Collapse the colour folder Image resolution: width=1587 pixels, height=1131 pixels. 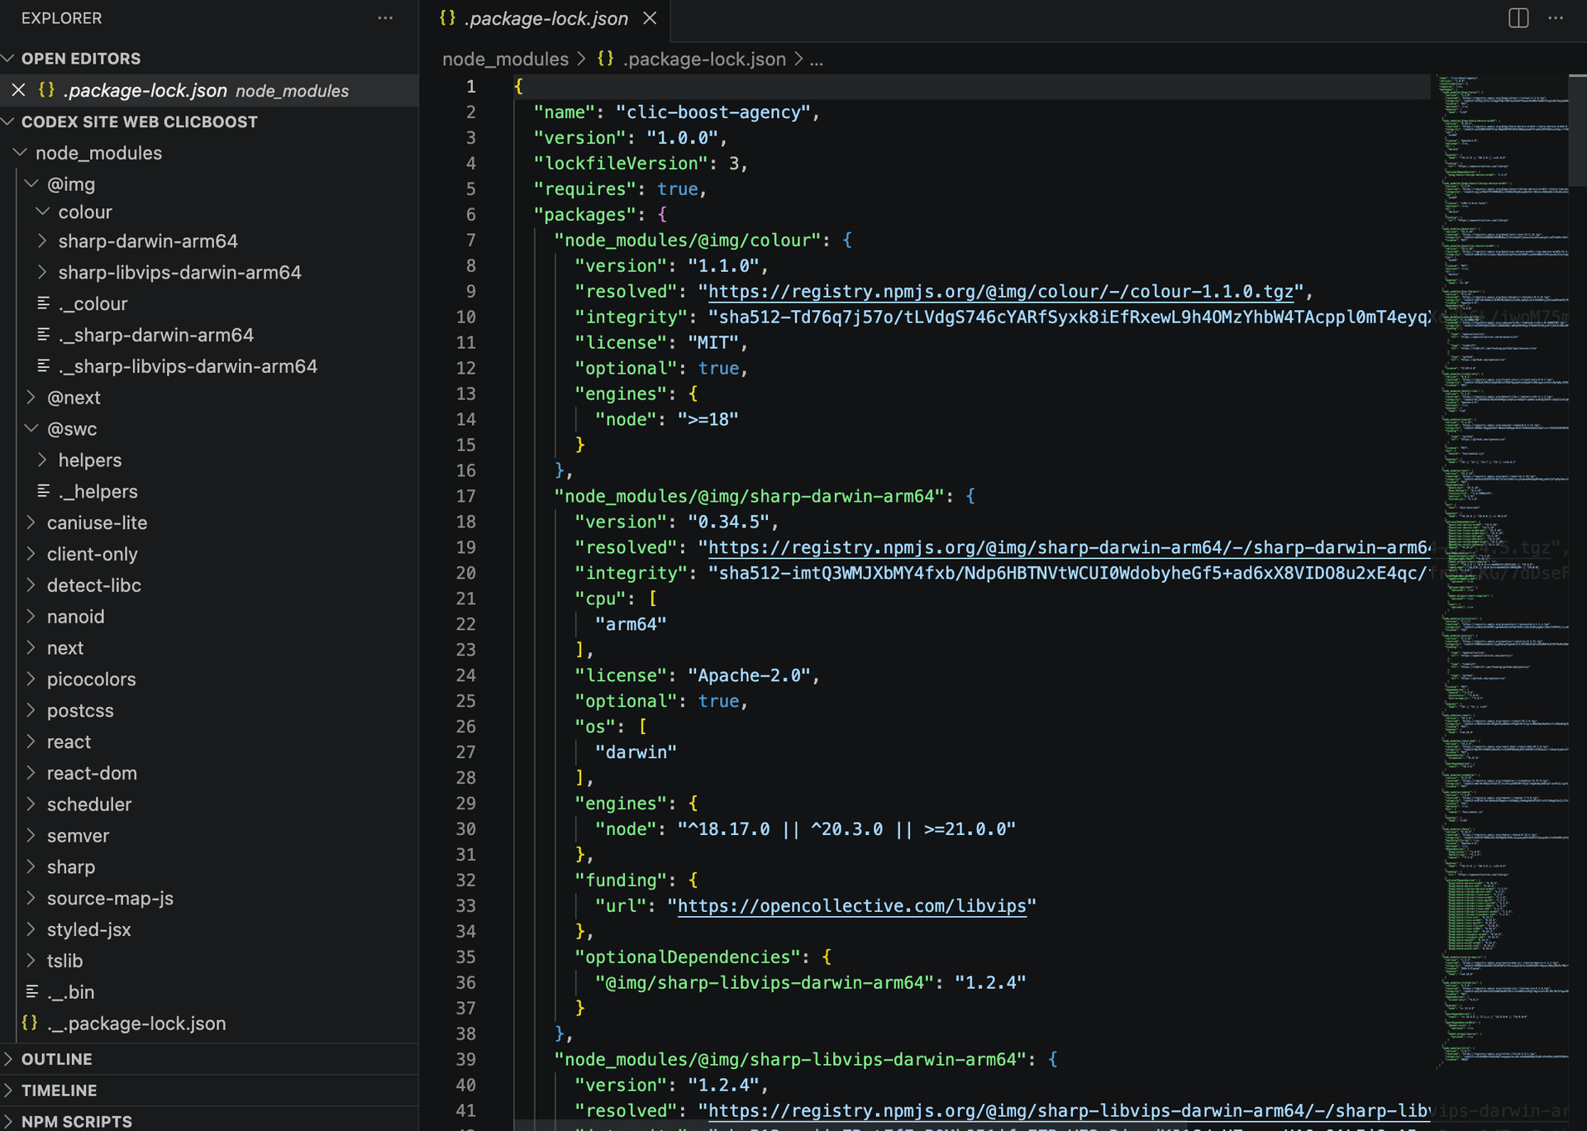pos(44,212)
